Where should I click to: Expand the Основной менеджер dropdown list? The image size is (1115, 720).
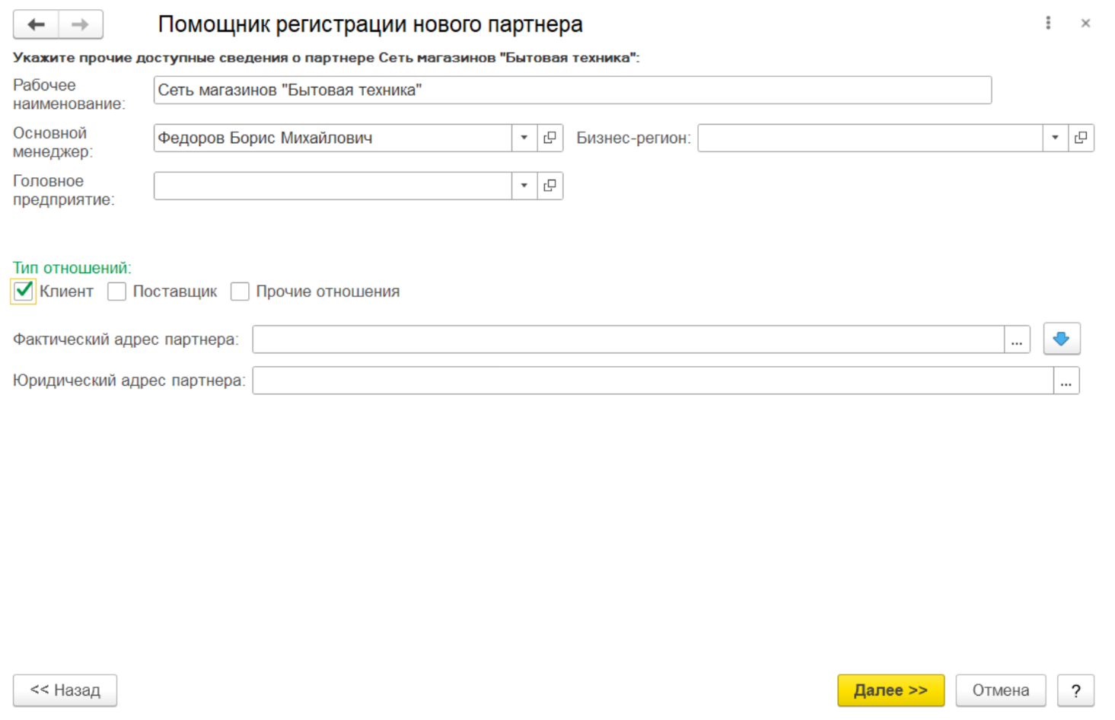click(524, 138)
